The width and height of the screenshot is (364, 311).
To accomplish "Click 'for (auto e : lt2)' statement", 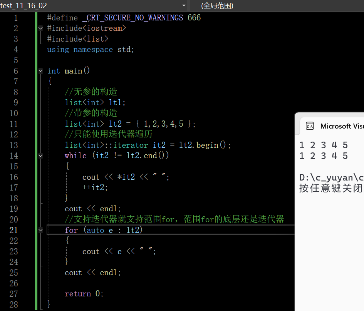I will 104,230.
